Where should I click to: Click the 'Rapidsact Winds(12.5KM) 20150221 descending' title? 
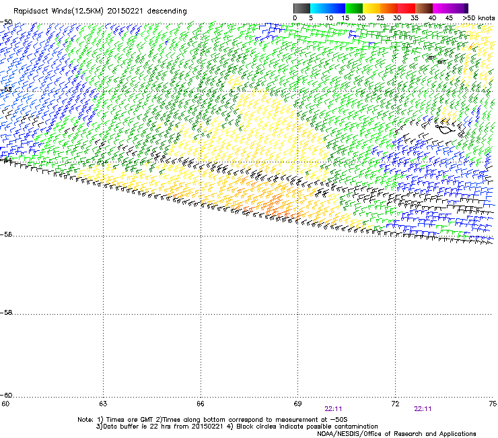click(100, 11)
